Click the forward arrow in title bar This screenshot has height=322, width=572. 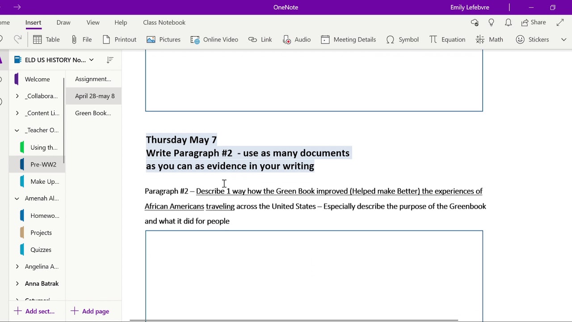click(x=17, y=7)
